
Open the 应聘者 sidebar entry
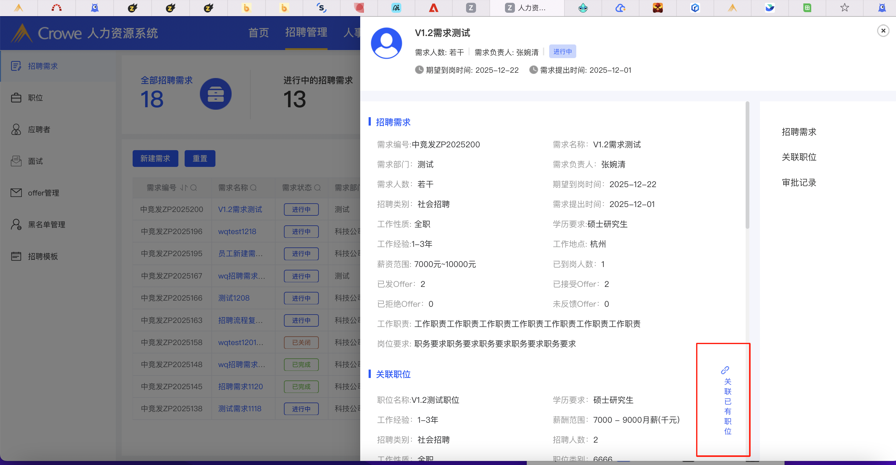coord(39,130)
